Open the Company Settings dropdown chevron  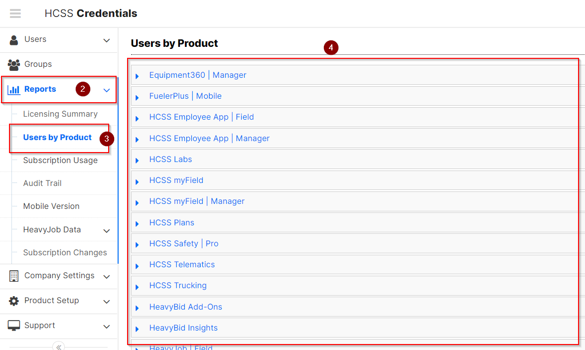pyautogui.click(x=106, y=276)
